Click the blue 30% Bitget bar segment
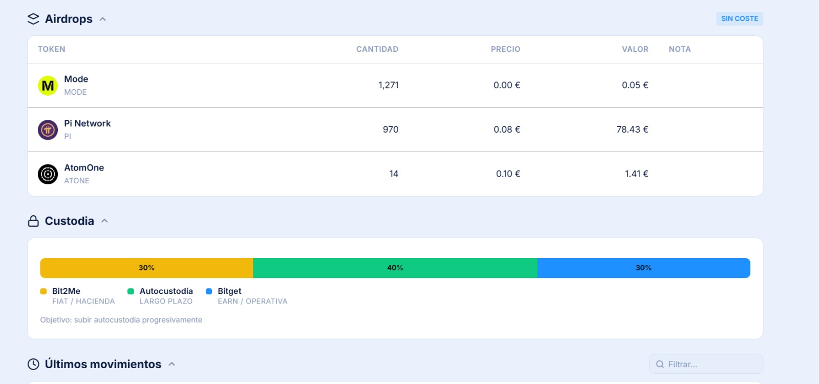819x384 pixels. [644, 268]
